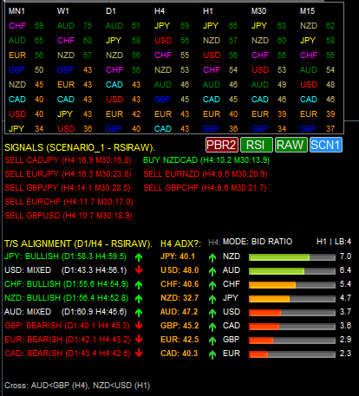Screen dimensions: 359x396
Task: Click the SELL EURJPY signal
Action: [x=68, y=174]
